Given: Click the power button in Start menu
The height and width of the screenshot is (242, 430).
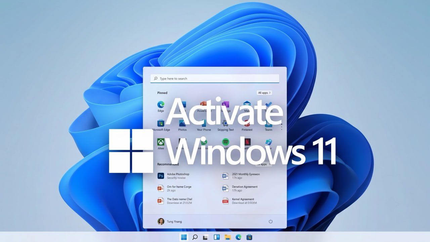Looking at the screenshot, I should 270,222.
